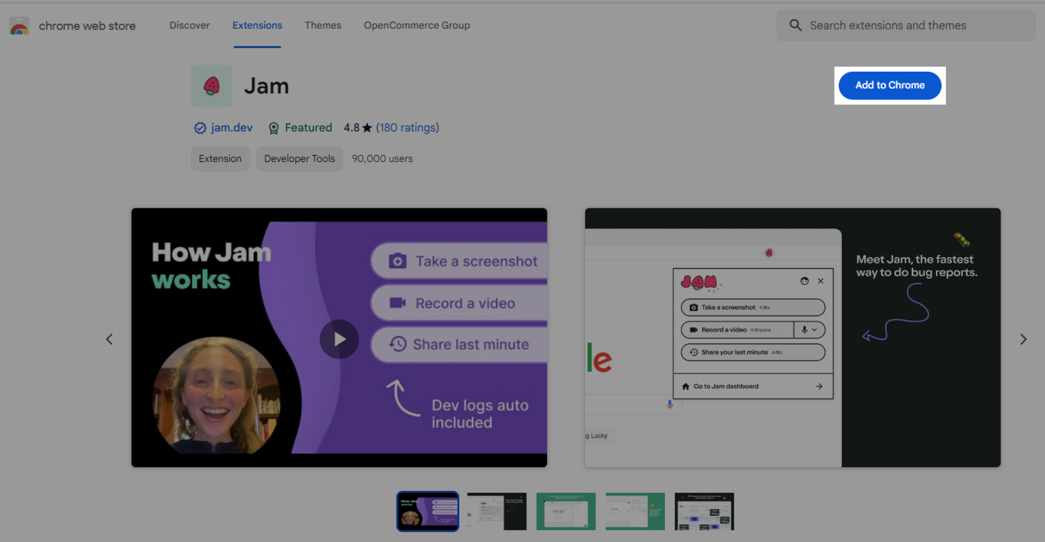Image resolution: width=1045 pixels, height=542 pixels.
Task: Click the Add to Chrome button
Action: pos(890,86)
